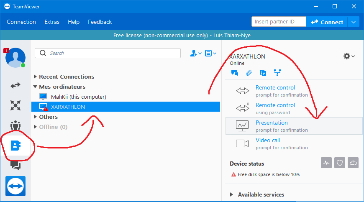Image resolution: width=364 pixels, height=202 pixels.
Task: Click the XARXATHLON name in details panel
Action: coord(247,56)
